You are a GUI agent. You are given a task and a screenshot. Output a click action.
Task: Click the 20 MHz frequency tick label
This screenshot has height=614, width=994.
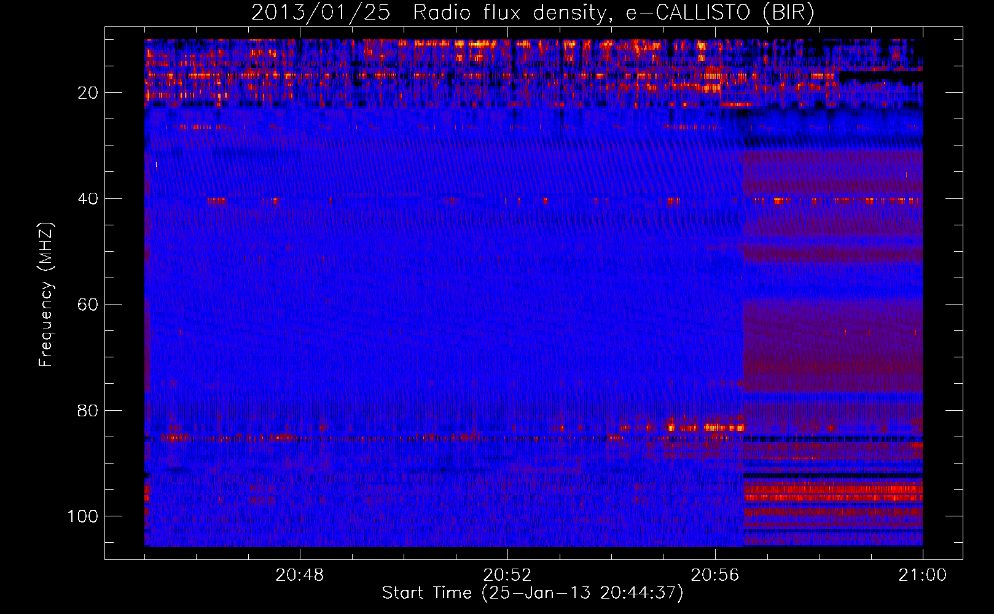tap(88, 93)
